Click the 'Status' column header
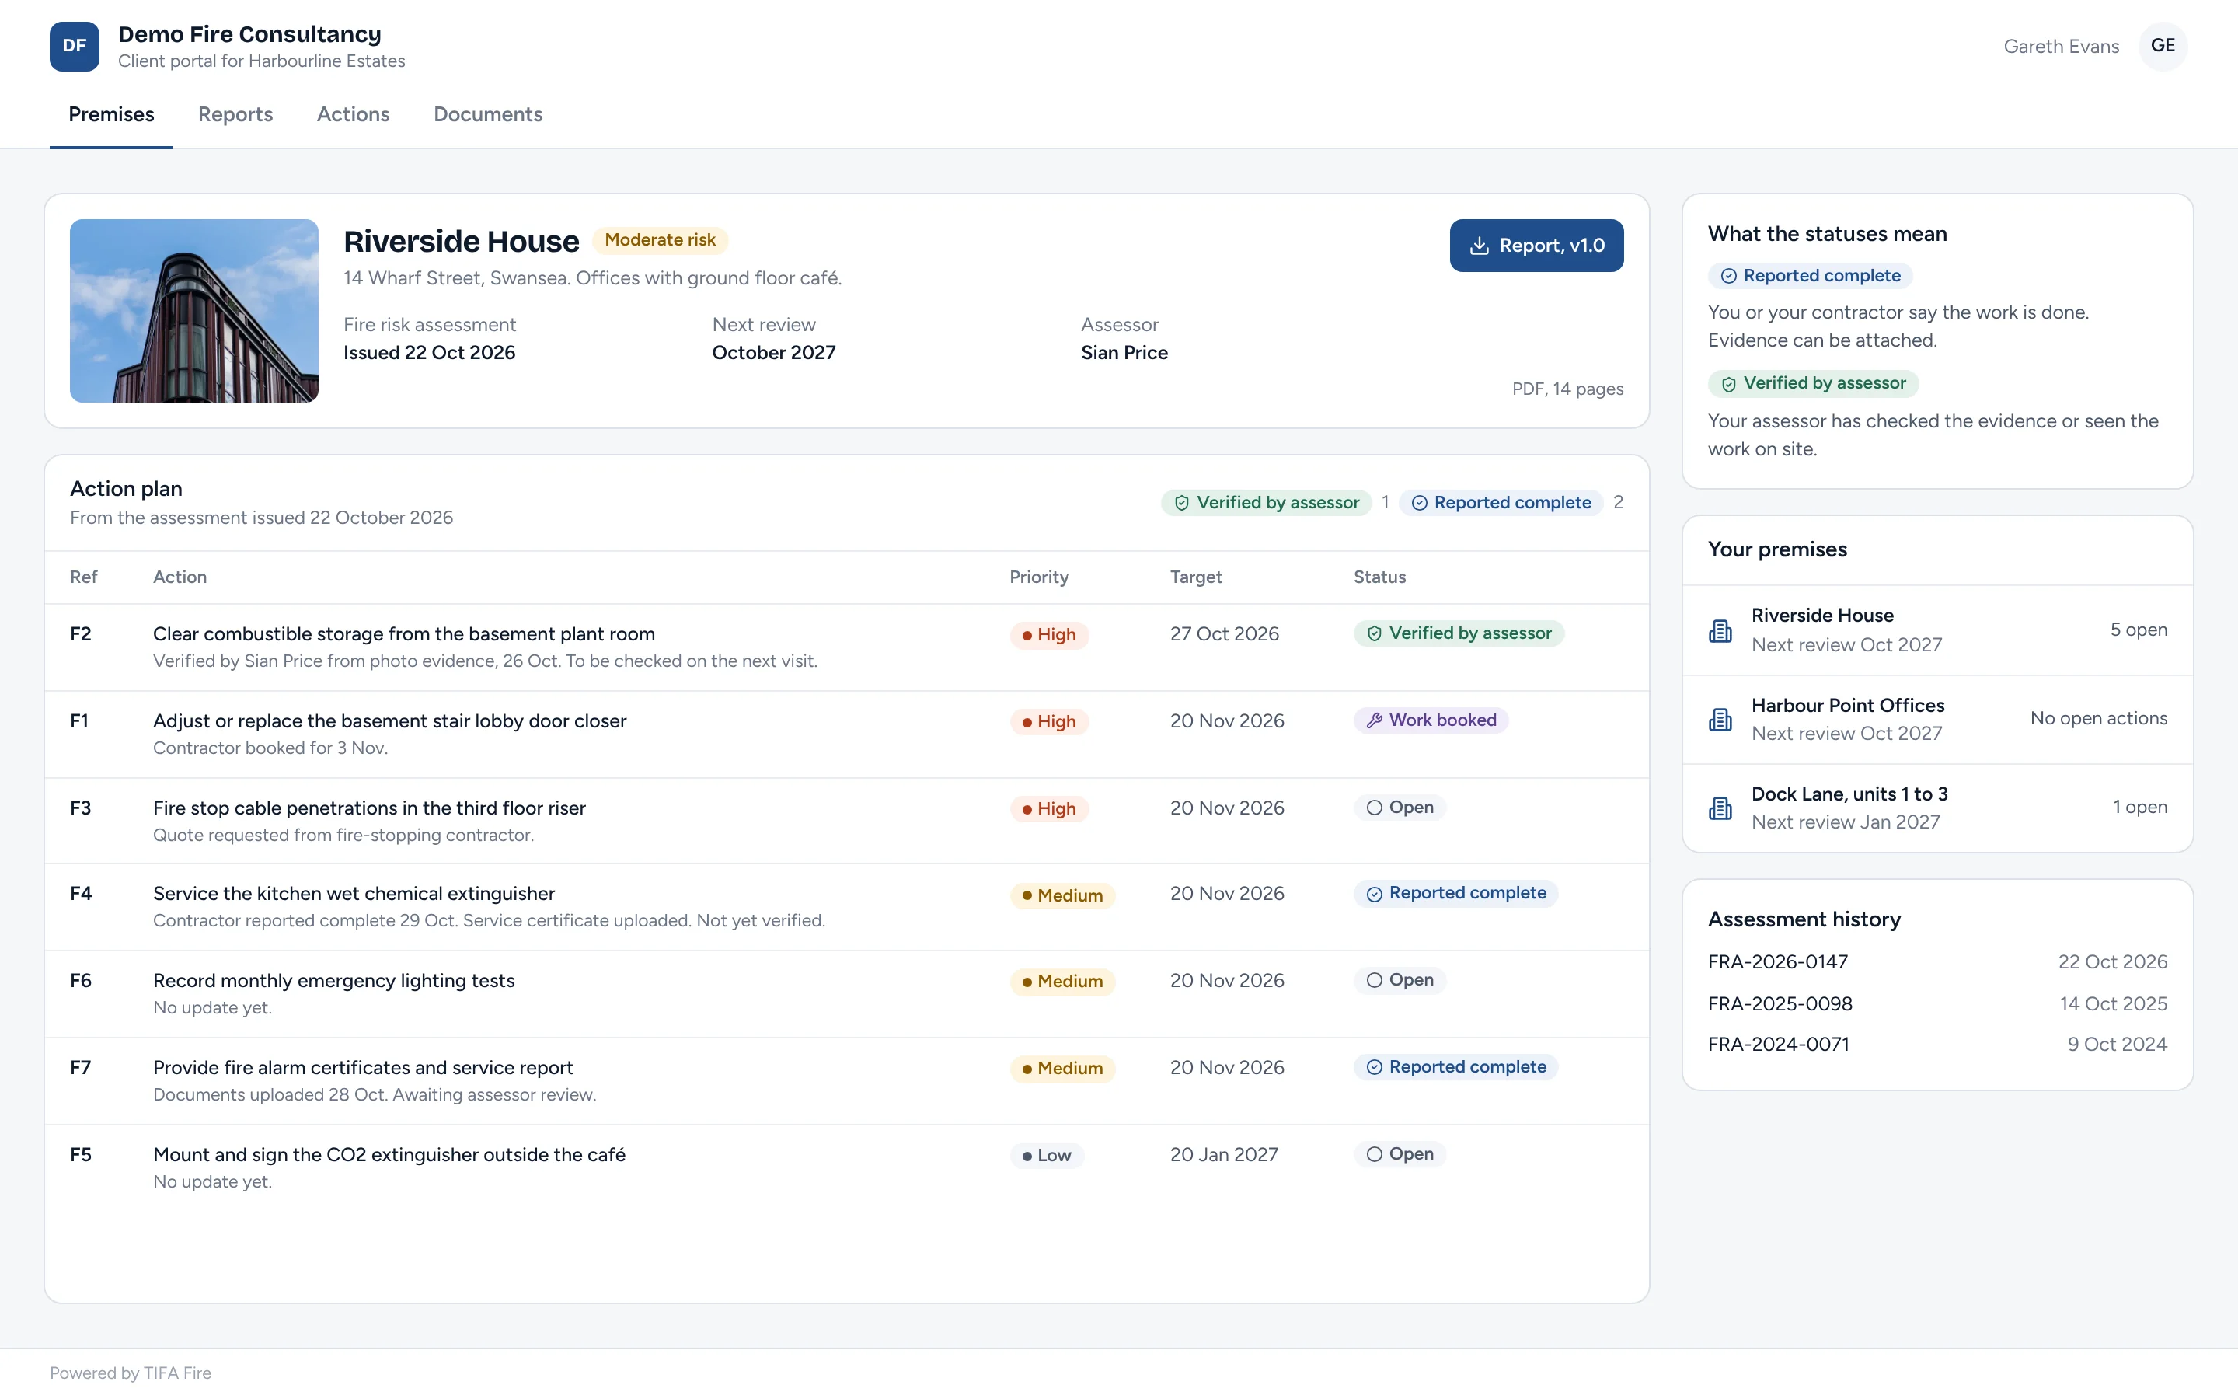2238x1399 pixels. click(1379, 577)
